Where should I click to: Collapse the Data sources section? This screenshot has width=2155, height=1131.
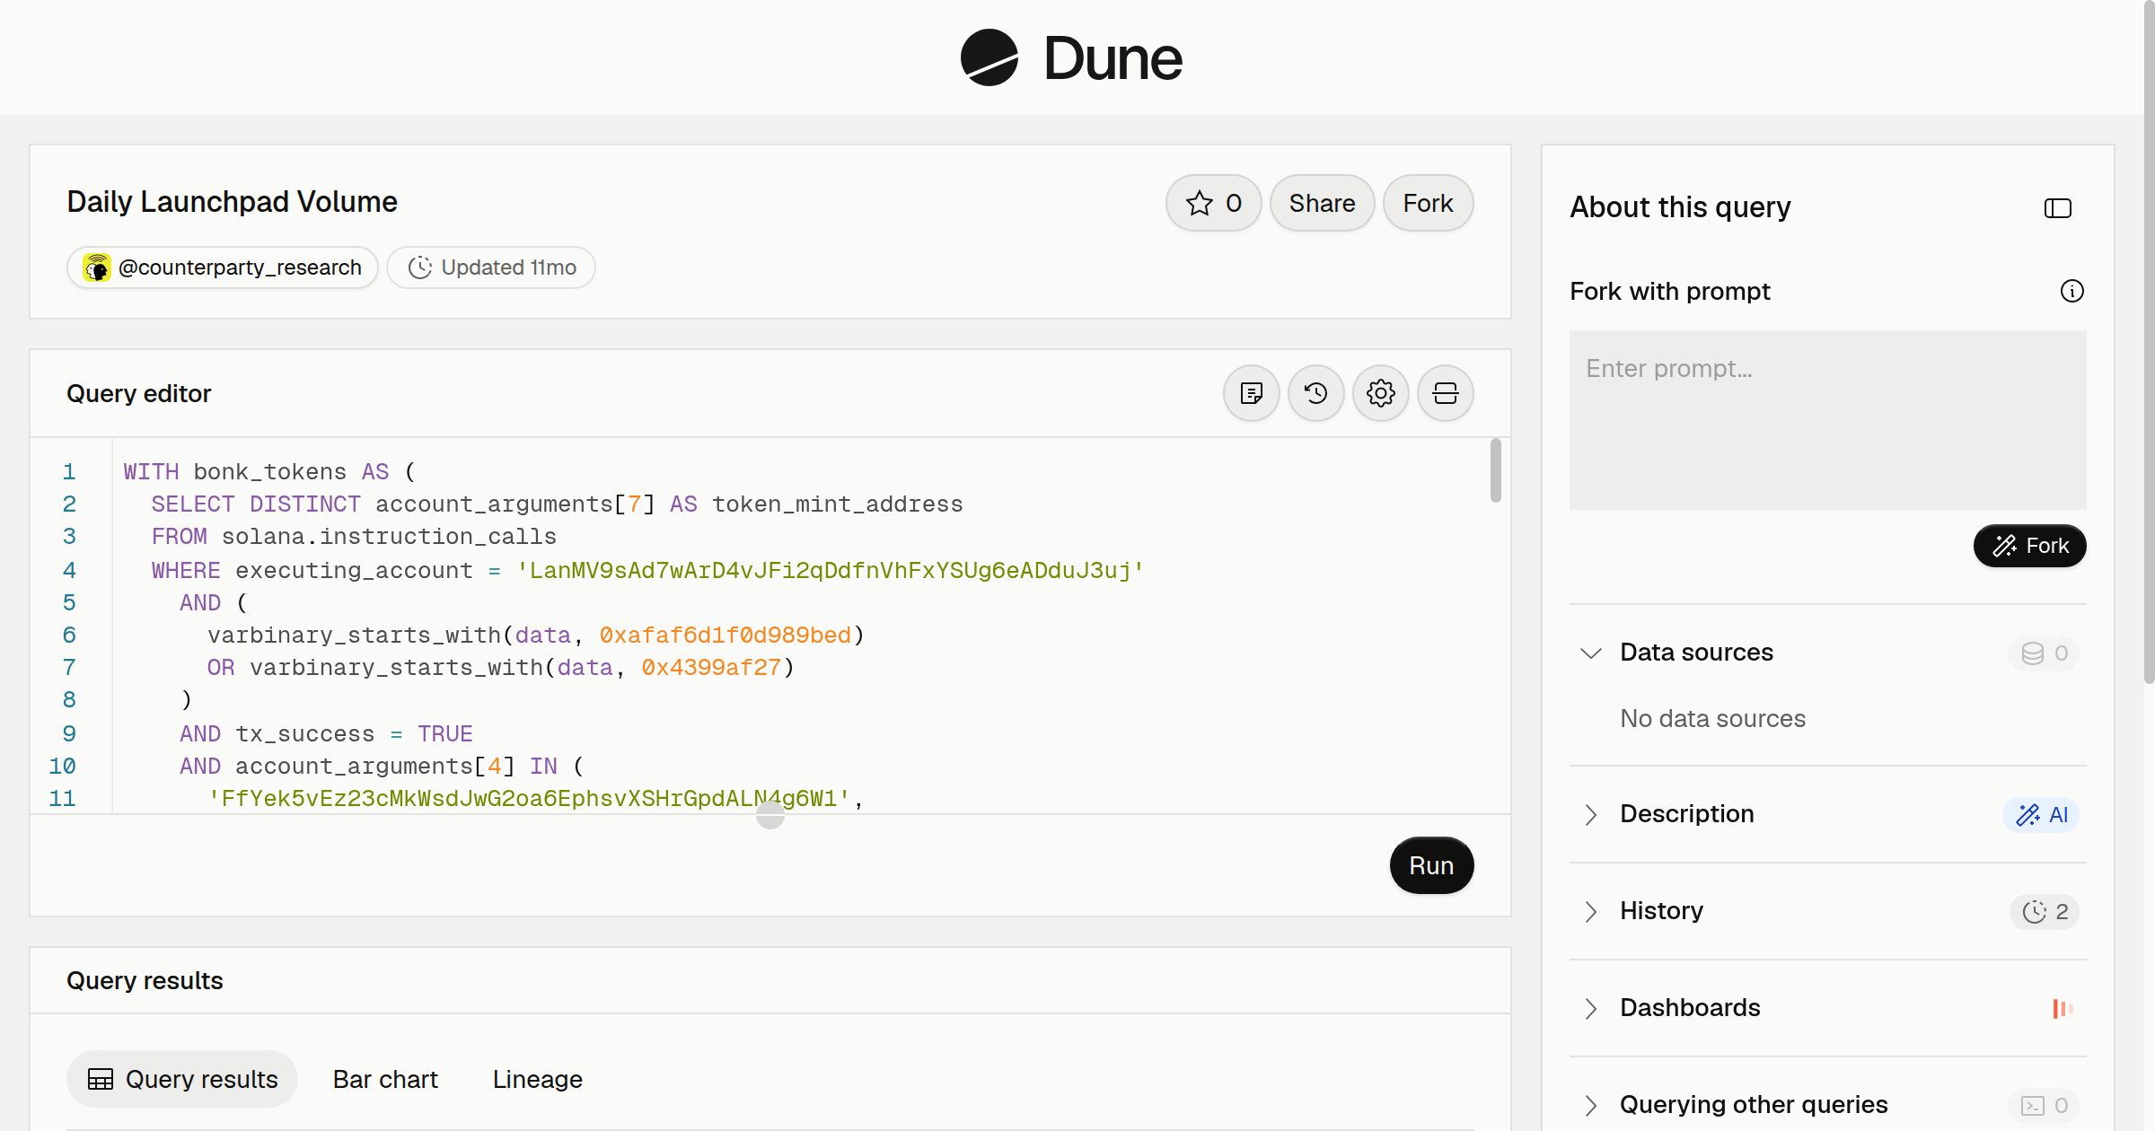pos(1590,653)
